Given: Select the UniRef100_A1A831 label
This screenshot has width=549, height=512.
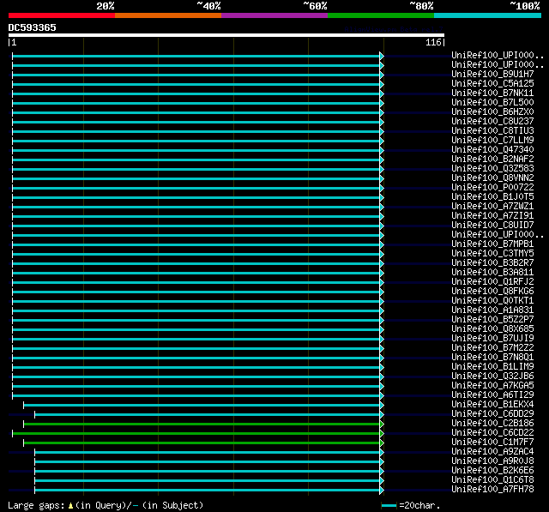Looking at the screenshot, I should (x=492, y=310).
